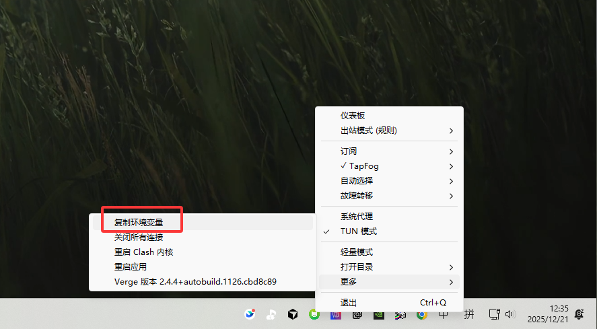The width and height of the screenshot is (597, 329).
Task: Toggle 系统代理 in the tray menu
Action: coord(389,217)
